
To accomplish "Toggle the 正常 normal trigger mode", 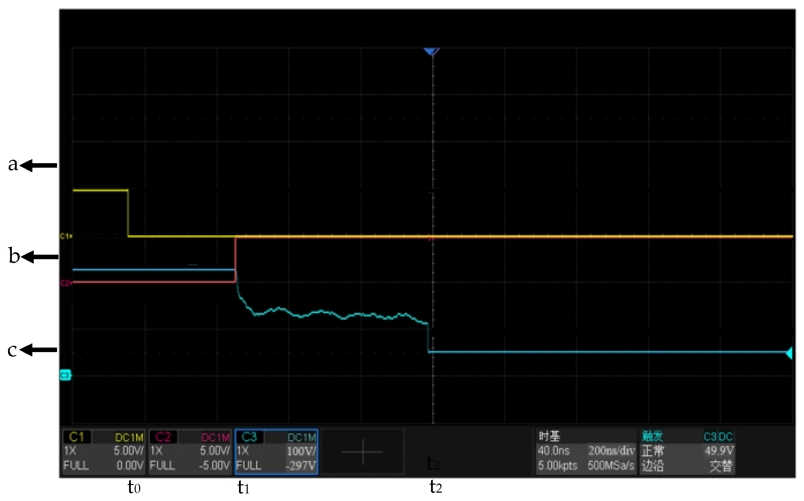I will 653,451.
